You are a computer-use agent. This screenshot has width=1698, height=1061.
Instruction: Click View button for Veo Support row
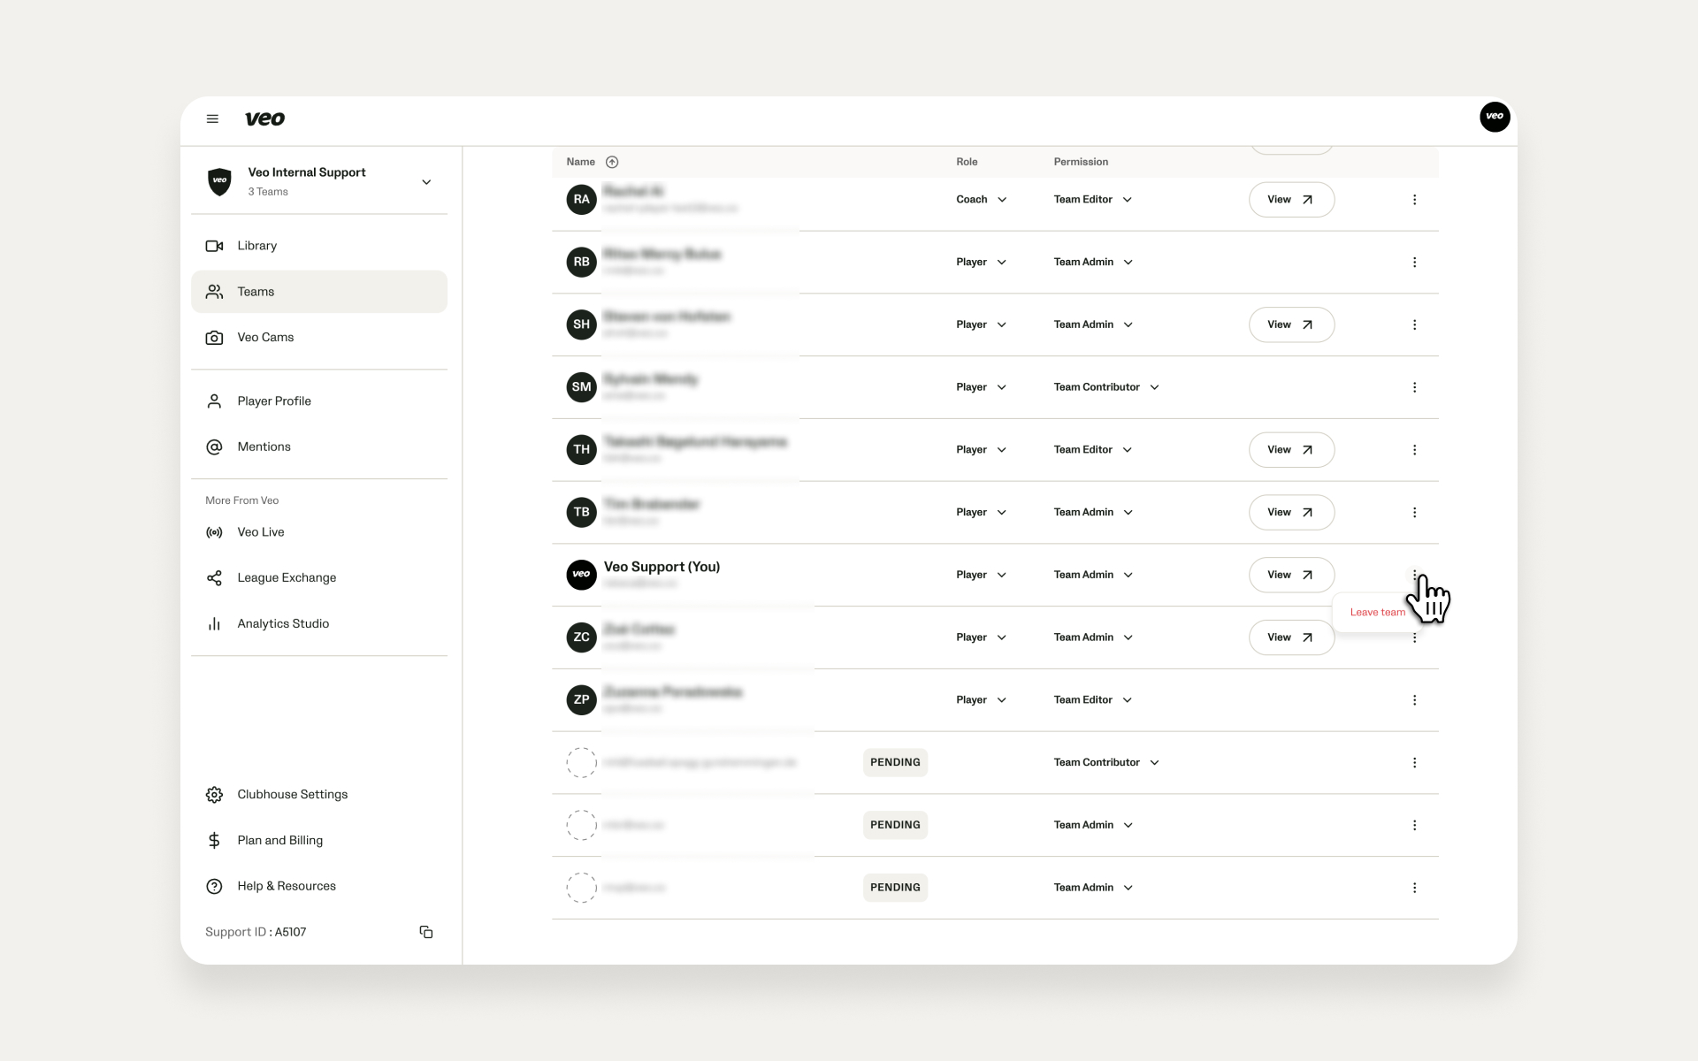[1291, 575]
